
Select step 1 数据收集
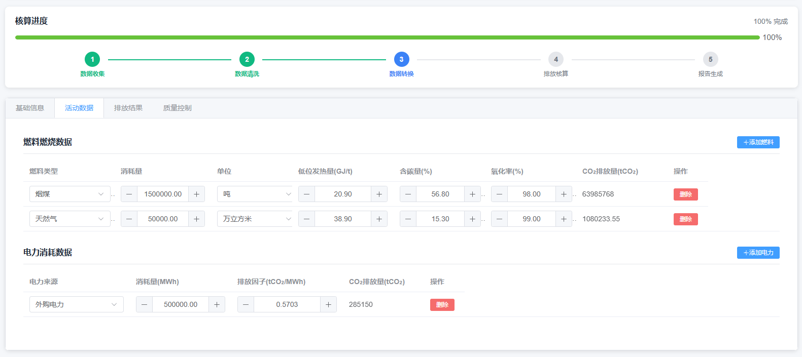pos(92,65)
